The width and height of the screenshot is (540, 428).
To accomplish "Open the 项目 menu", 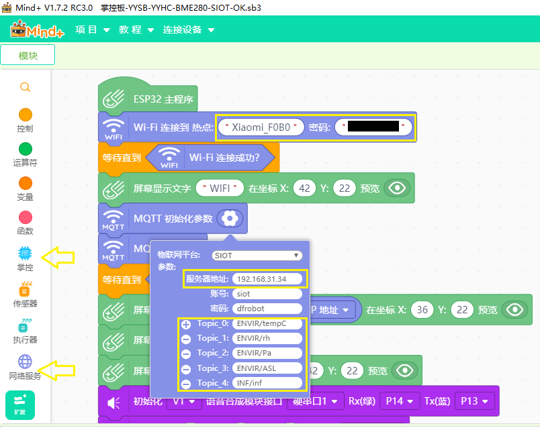I will pyautogui.click(x=92, y=30).
